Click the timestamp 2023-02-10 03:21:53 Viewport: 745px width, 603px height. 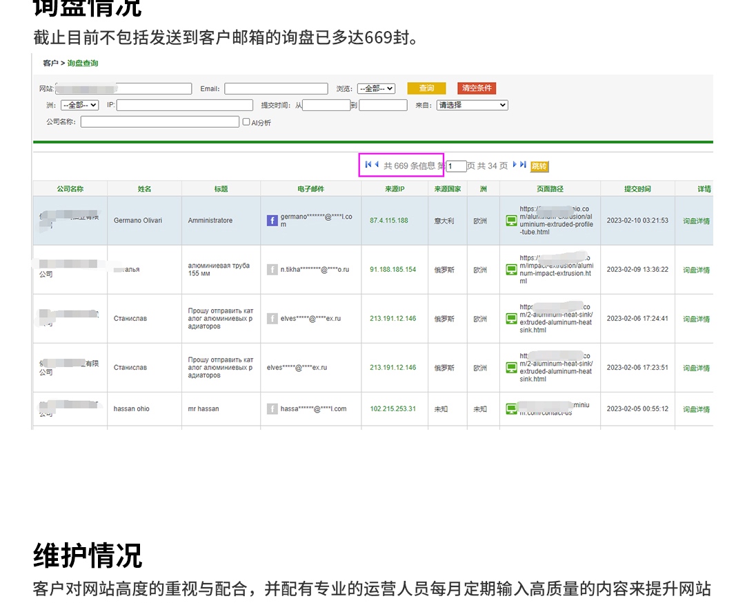pos(637,221)
